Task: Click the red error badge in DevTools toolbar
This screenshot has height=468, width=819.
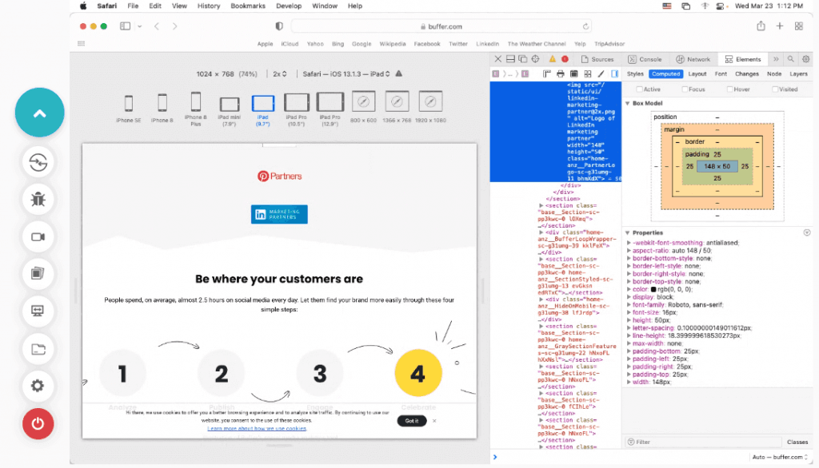Action: point(564,59)
